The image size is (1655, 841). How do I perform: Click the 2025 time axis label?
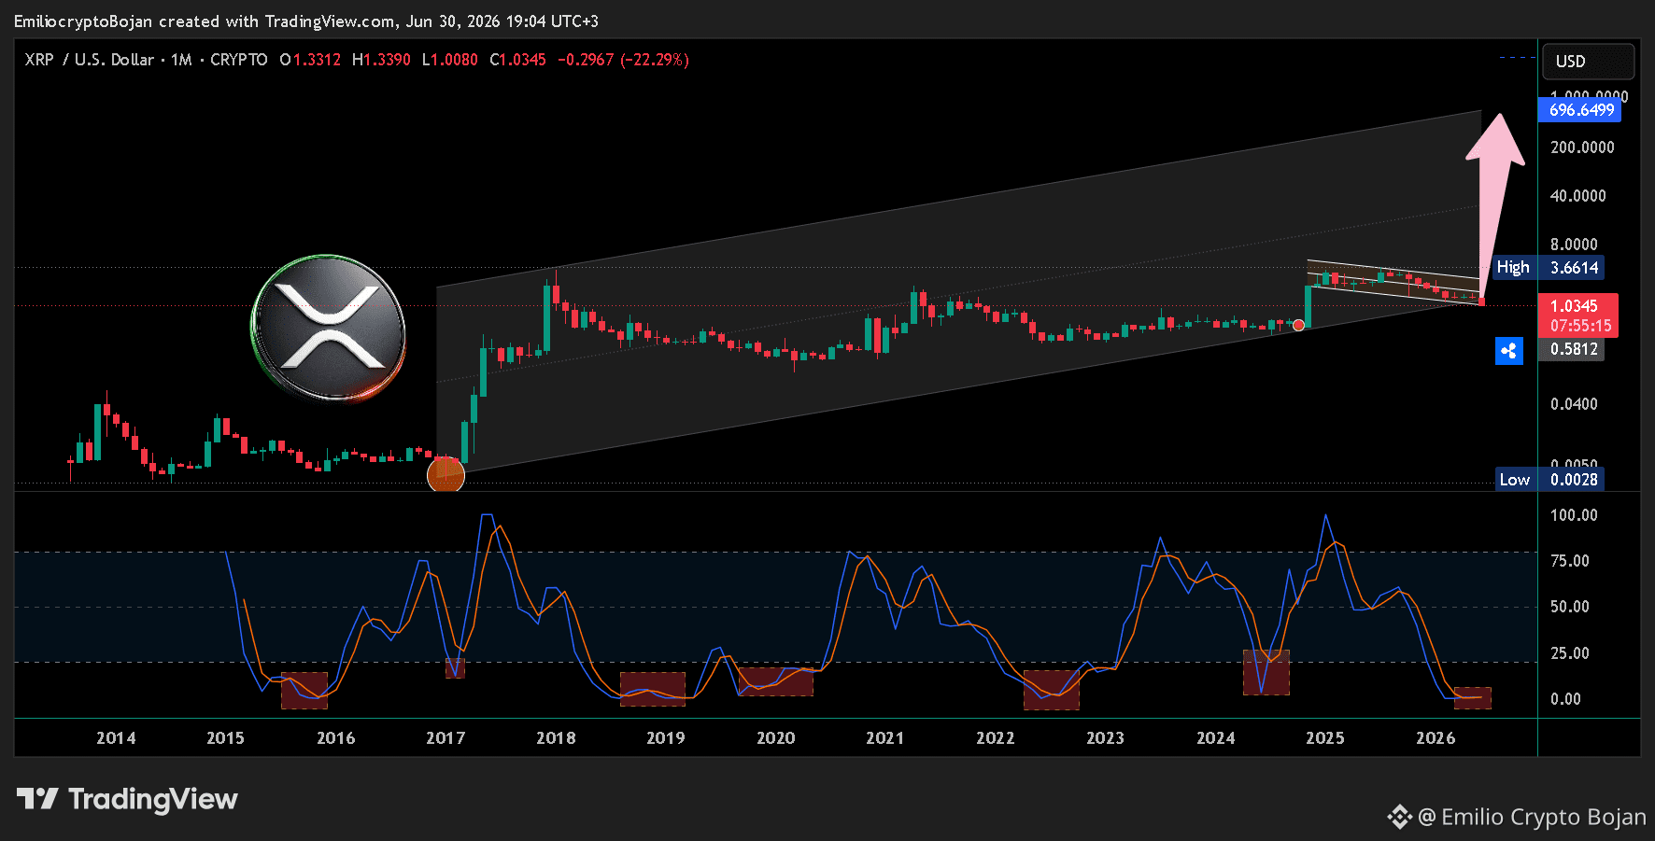pyautogui.click(x=1324, y=738)
